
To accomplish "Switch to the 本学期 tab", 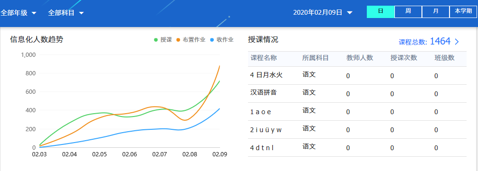I will click(463, 12).
